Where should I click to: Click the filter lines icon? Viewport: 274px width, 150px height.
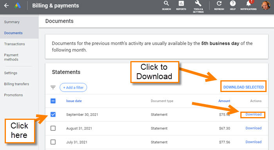tap(53, 87)
